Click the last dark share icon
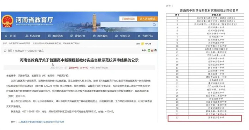The width and height of the screenshot is (249, 130). pos(155,50)
